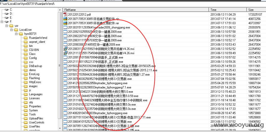Select the 201220122012.pdf file icon
Viewport: 266px width, 132px height.
65,15
